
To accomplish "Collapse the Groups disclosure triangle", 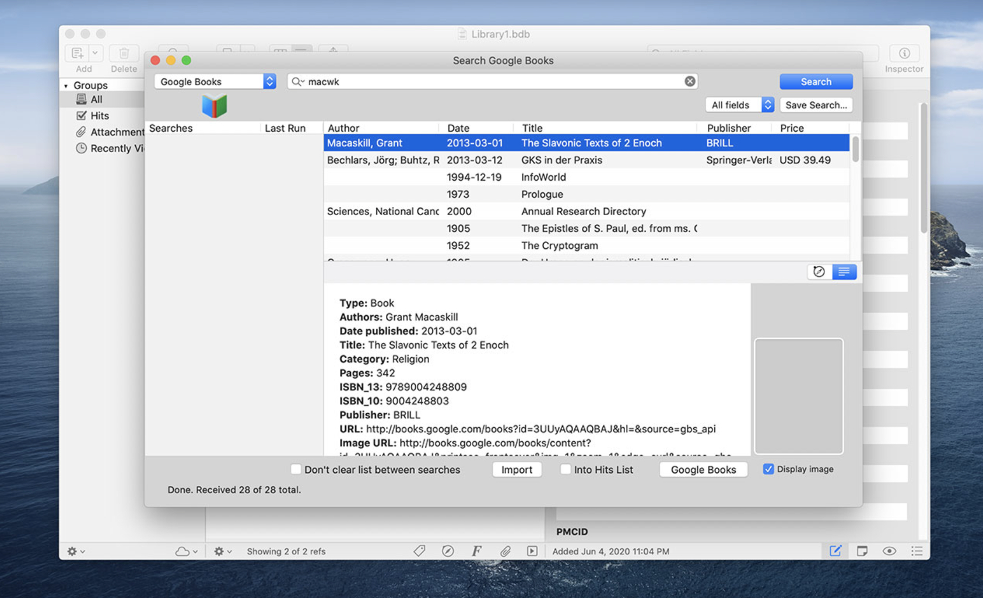I will tap(66, 86).
